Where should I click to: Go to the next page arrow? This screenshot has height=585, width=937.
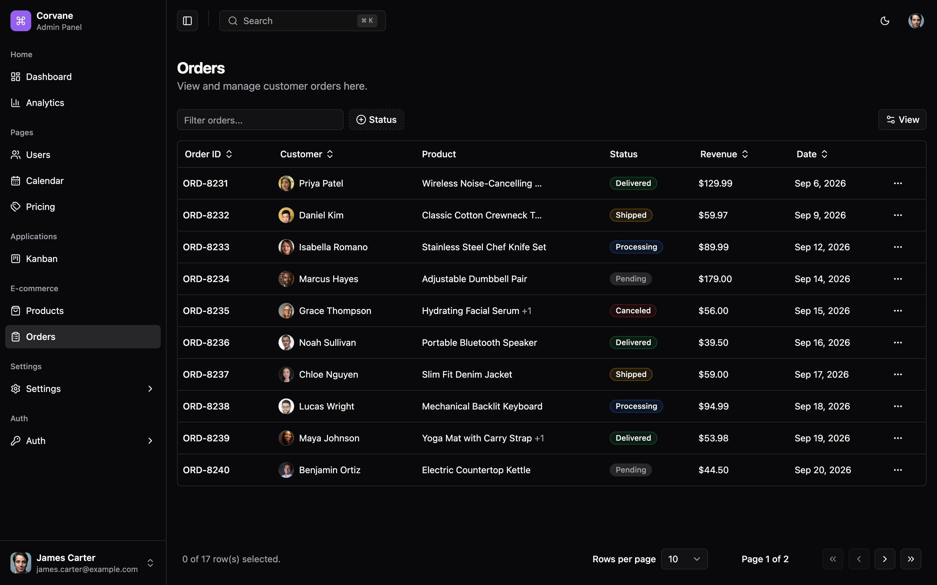pyautogui.click(x=885, y=559)
